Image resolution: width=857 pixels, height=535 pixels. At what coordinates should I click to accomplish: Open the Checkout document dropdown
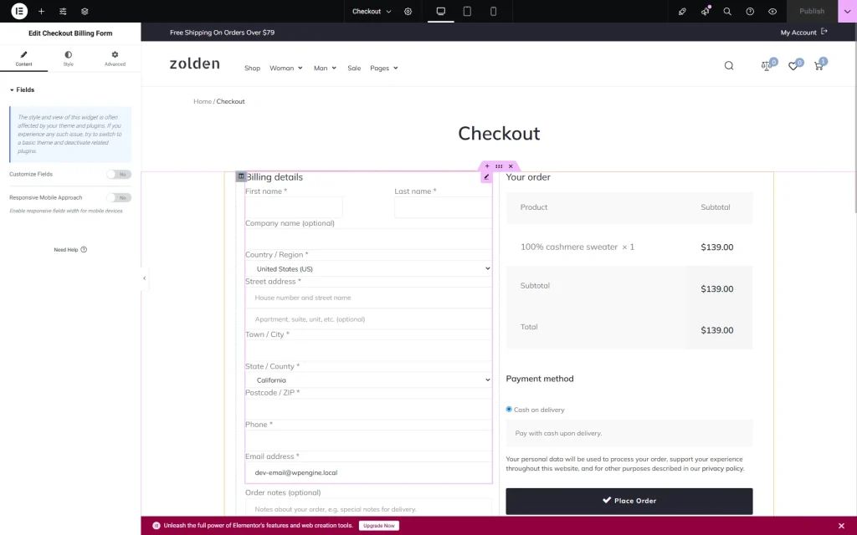(x=372, y=11)
